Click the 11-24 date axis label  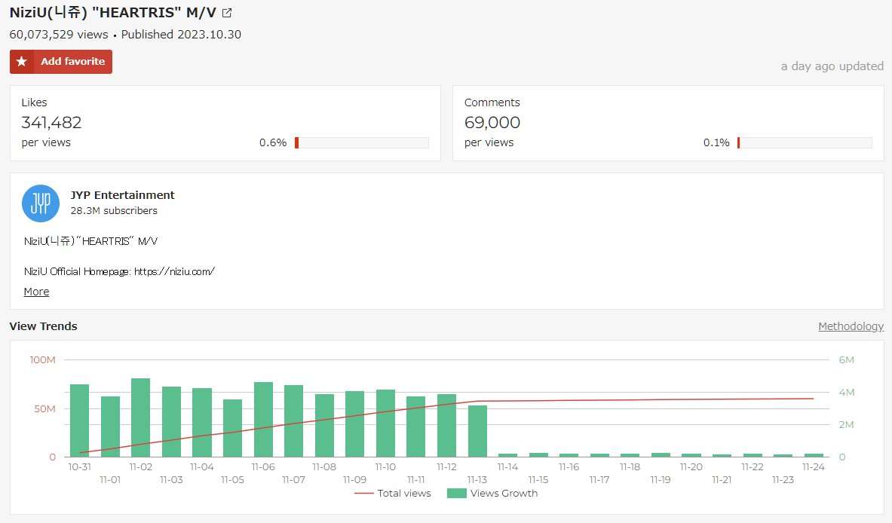click(x=814, y=466)
